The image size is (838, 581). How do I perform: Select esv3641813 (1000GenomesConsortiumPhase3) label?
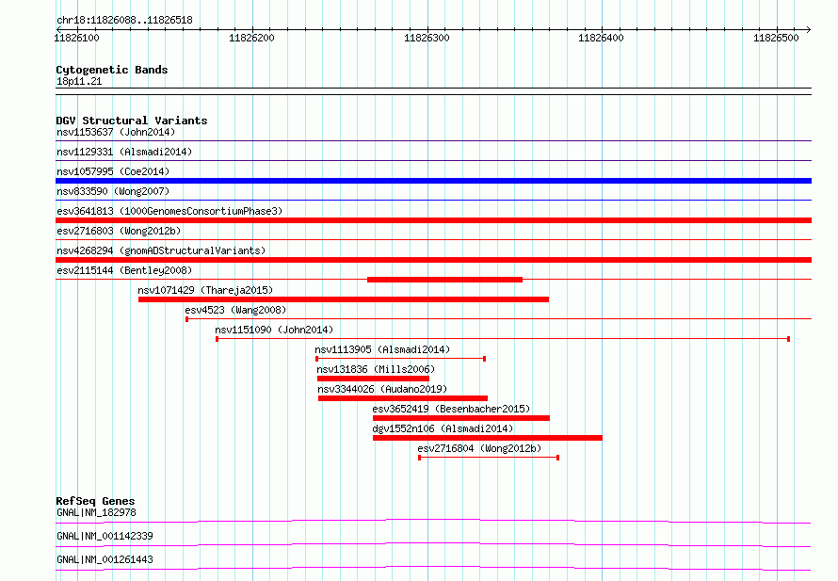(169, 211)
